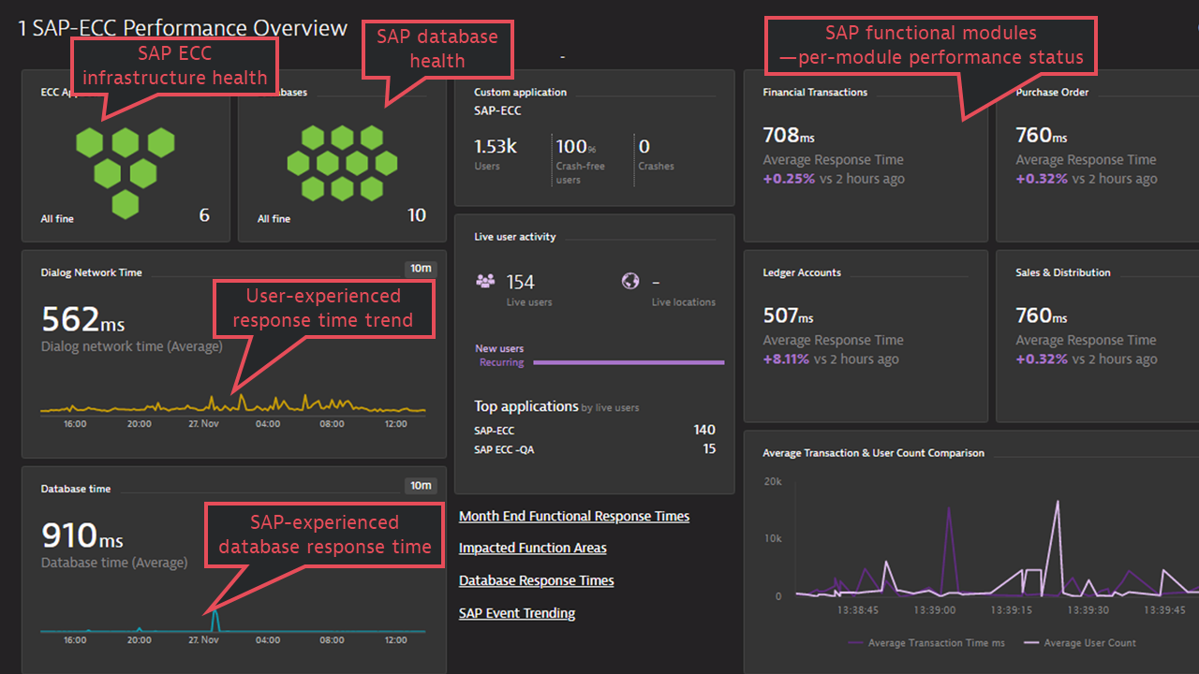Click the SAP-ECC Performance Overview dashboard title

(x=183, y=28)
